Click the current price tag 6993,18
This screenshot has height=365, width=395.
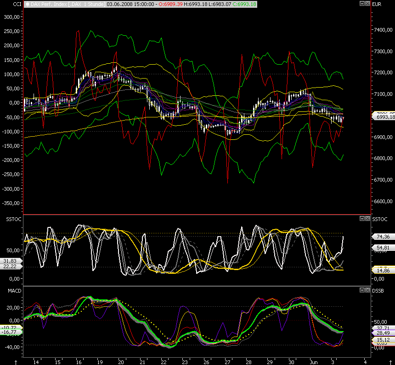point(384,117)
